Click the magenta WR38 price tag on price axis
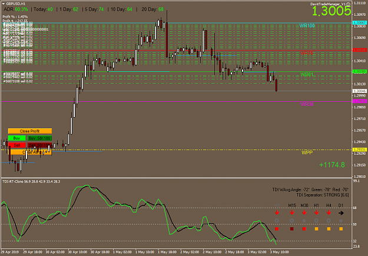The image size is (368, 256). pyautogui.click(x=360, y=101)
